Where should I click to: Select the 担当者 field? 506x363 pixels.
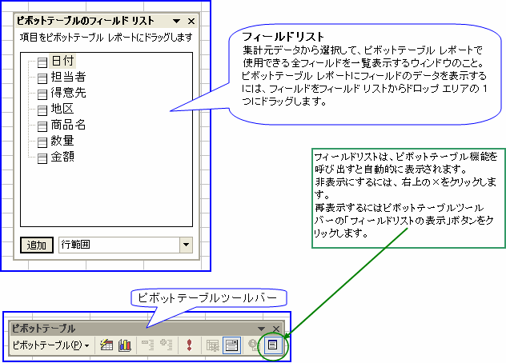click(x=68, y=77)
